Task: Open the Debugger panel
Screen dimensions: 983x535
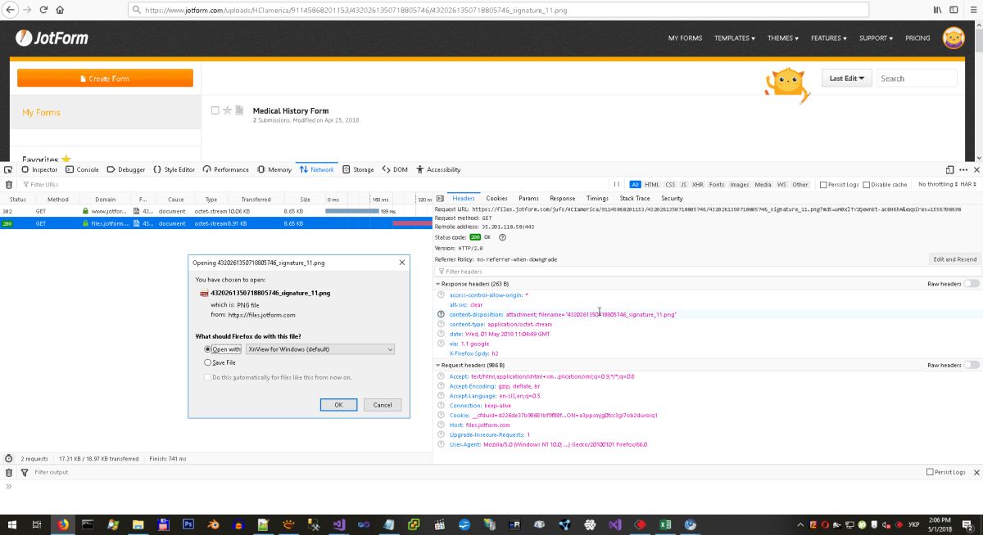Action: pyautogui.click(x=125, y=169)
